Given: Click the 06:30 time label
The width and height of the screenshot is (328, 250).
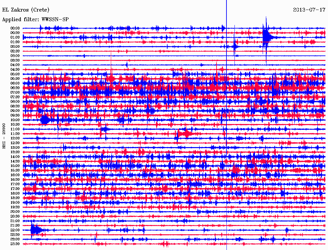Looking at the screenshot, I should (x=15, y=88).
